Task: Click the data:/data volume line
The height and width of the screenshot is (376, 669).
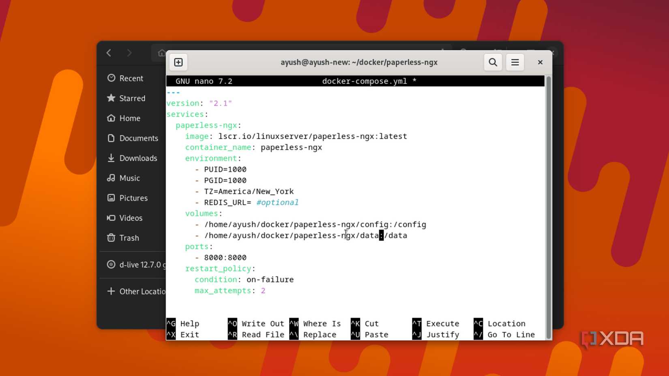Action: [x=301, y=235]
